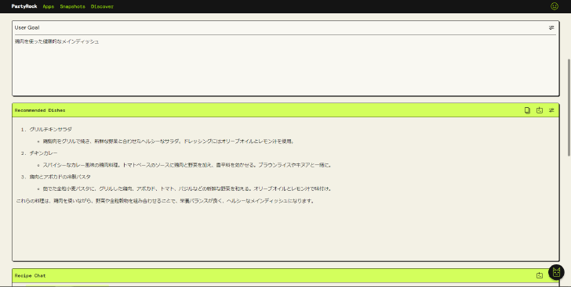Click the Recommended Dishes widget title
571x287 pixels.
click(x=40, y=110)
